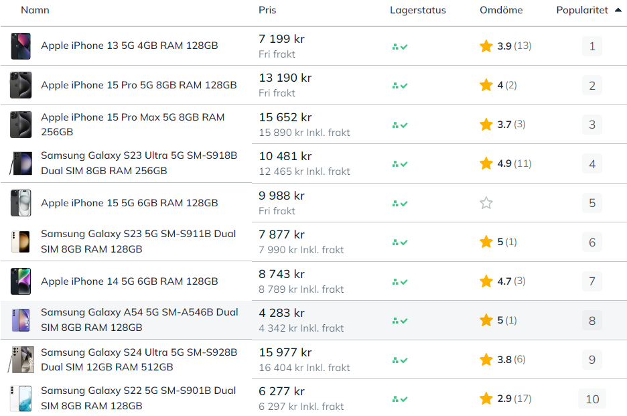Sort by the Namn column header
The height and width of the screenshot is (416, 627).
[x=35, y=10]
